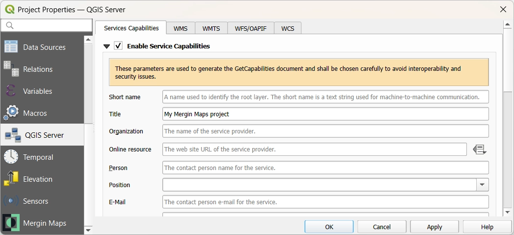Click the Cancel button
This screenshot has height=235, width=514.
pyautogui.click(x=382, y=227)
